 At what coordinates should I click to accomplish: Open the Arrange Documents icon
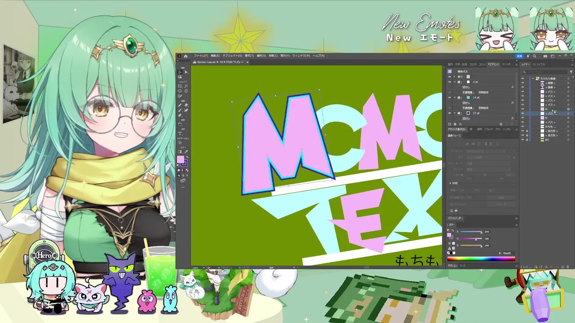point(545,56)
